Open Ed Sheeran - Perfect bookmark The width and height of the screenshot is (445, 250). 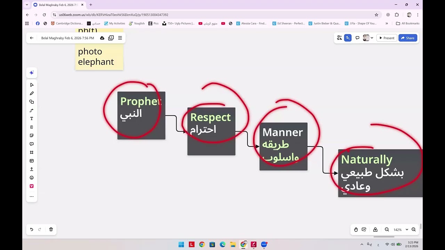pos(288,23)
